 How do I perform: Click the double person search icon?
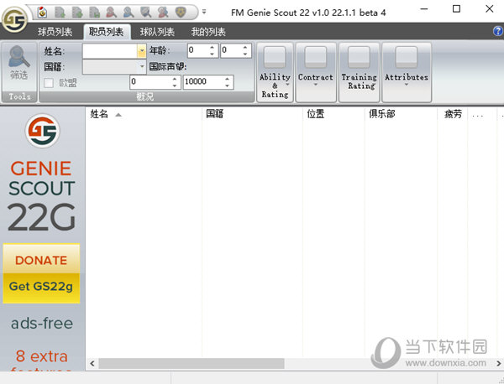(x=163, y=13)
